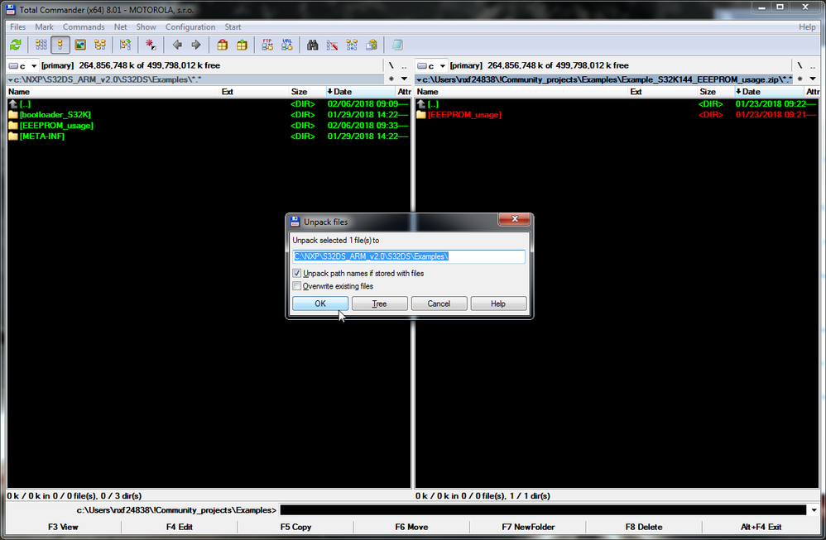Sort left panel by Name column
Screen dimensions: 826x540
click(113, 92)
